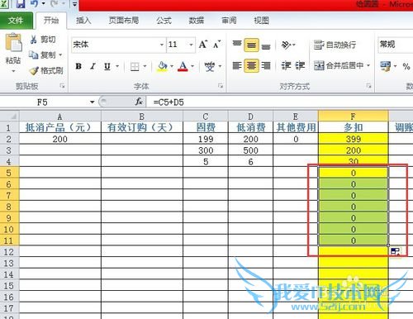Viewport: 413px width, 319px height.
Task: Click the accounting number format icon
Action: (x=386, y=66)
